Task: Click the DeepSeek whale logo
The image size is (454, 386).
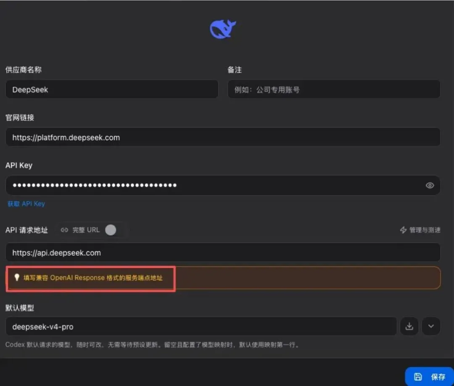Action: (x=223, y=29)
